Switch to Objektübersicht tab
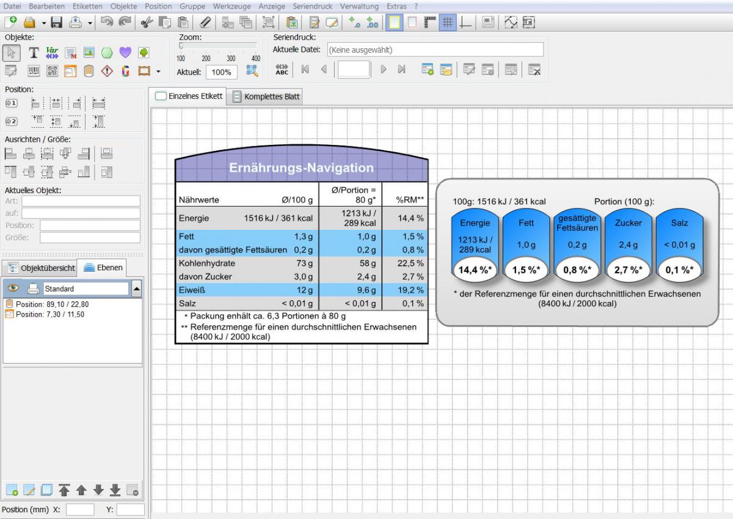This screenshot has width=733, height=519. pyautogui.click(x=41, y=268)
